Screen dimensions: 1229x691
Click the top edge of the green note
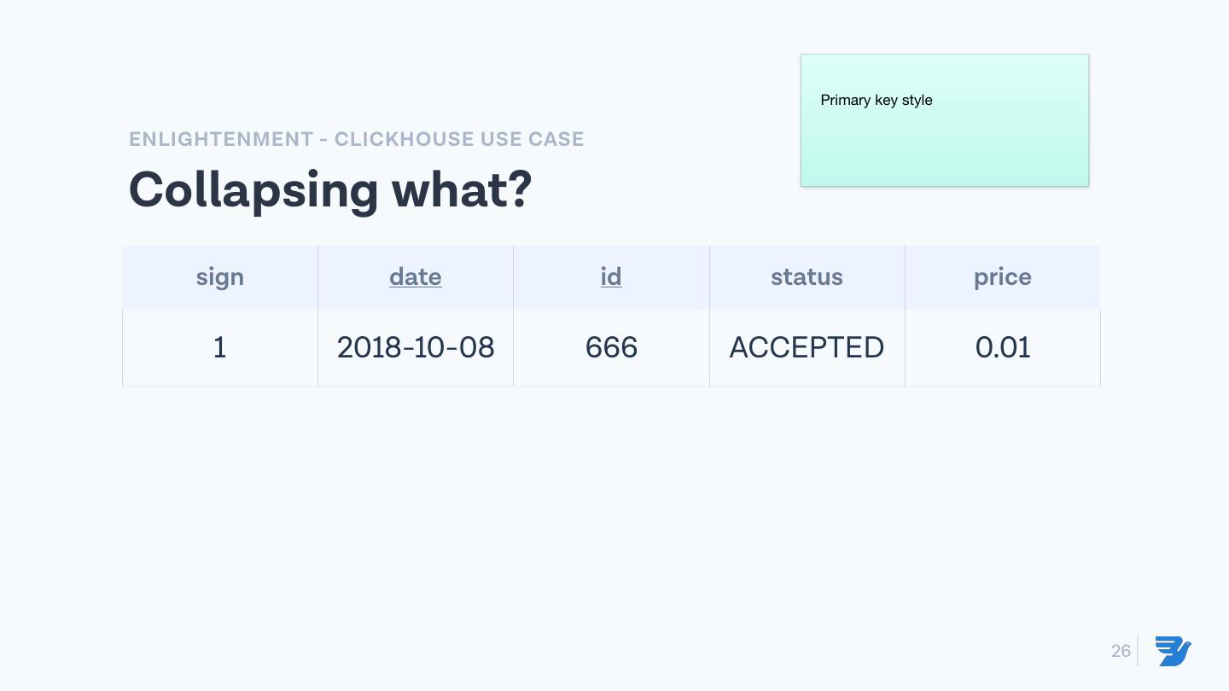tap(944, 55)
